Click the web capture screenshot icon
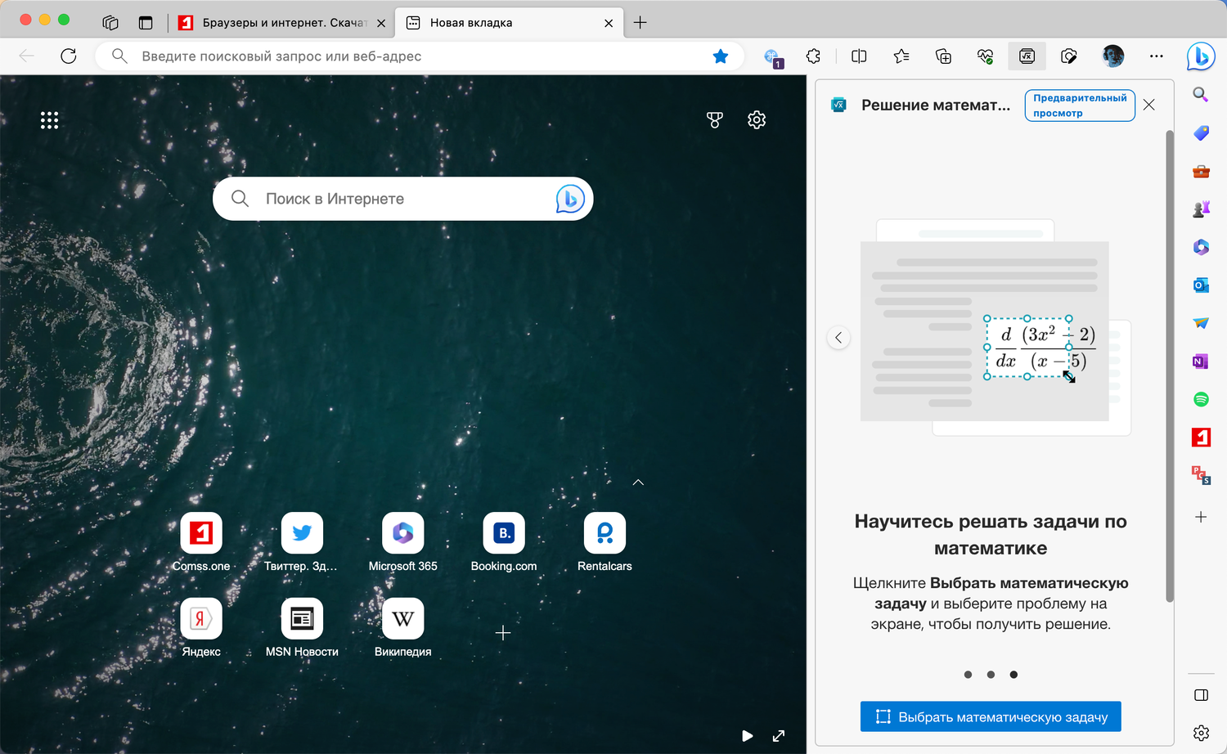 click(x=1068, y=56)
